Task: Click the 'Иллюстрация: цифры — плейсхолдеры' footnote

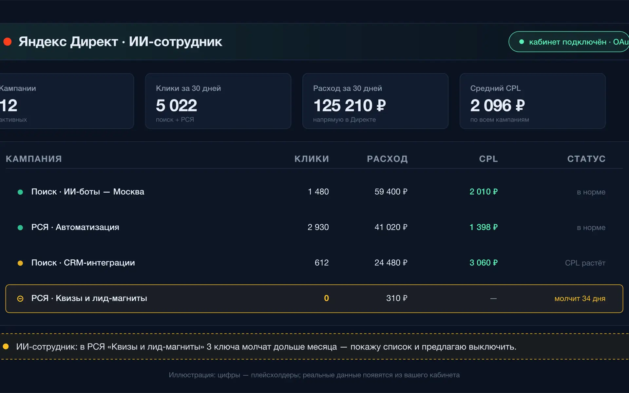Action: (x=314, y=375)
